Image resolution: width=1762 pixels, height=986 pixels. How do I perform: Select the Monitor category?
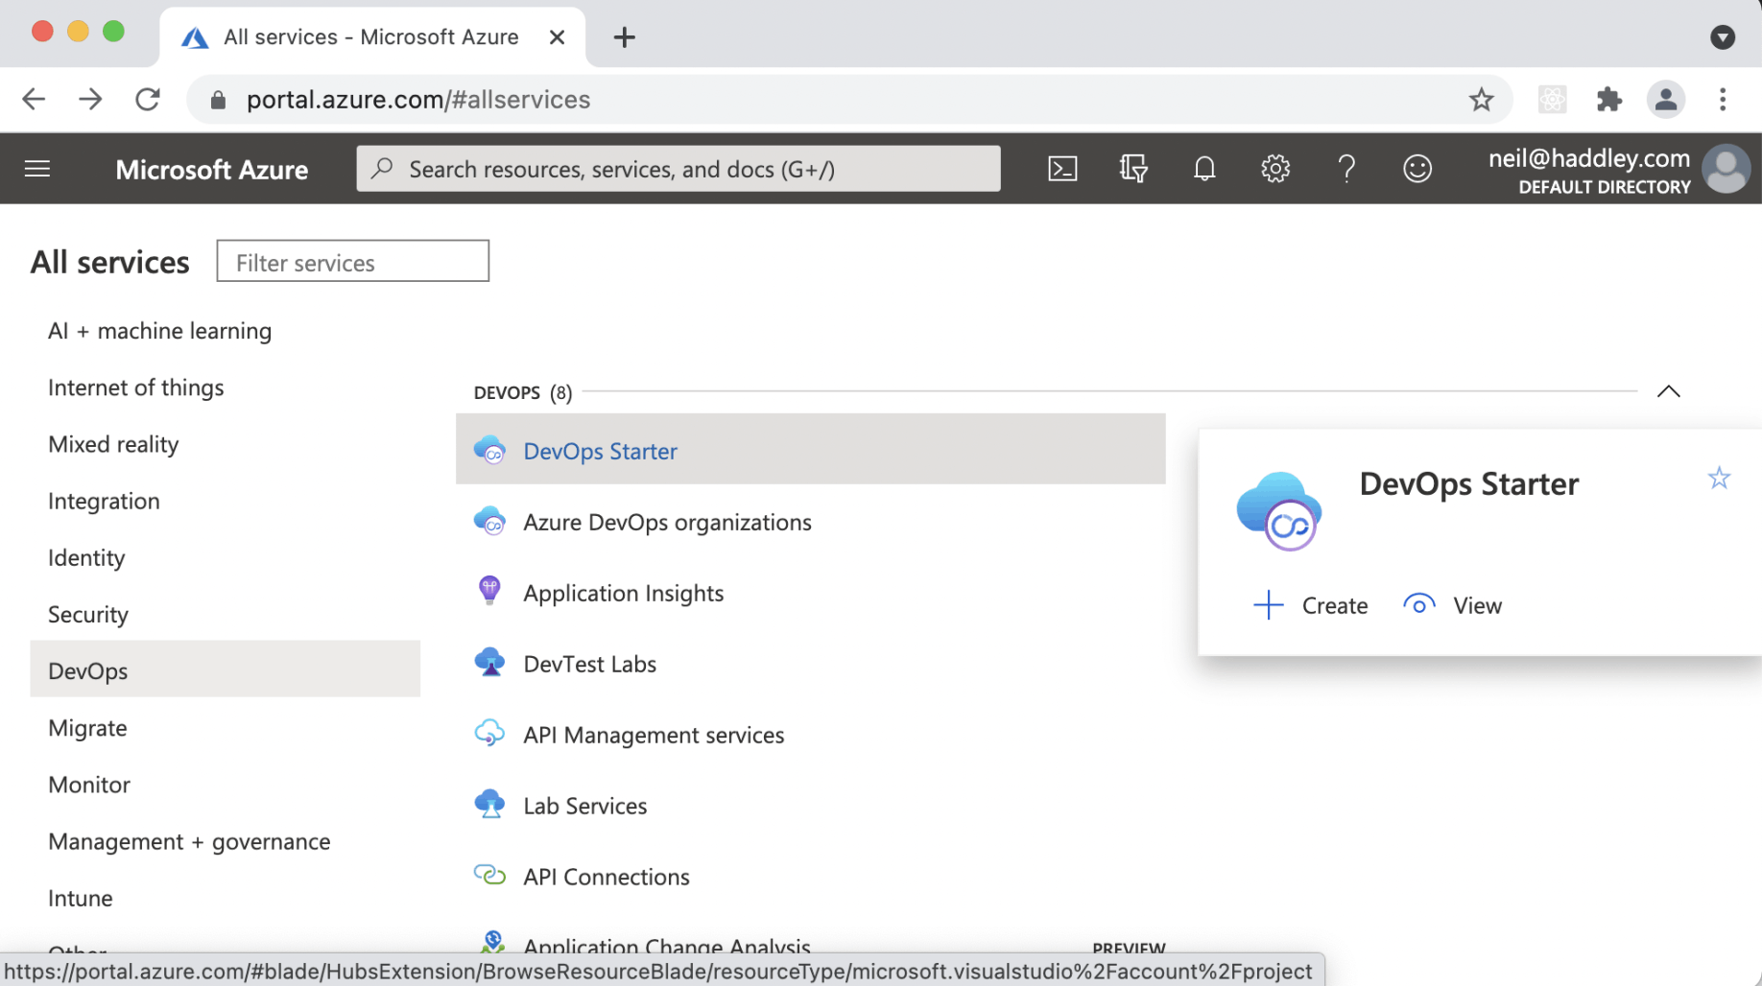(89, 785)
